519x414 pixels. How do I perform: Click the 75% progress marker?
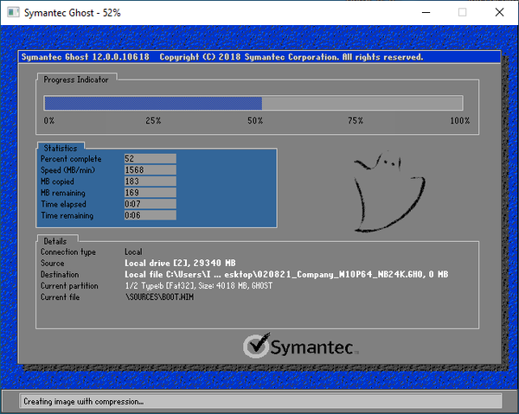tap(356, 121)
